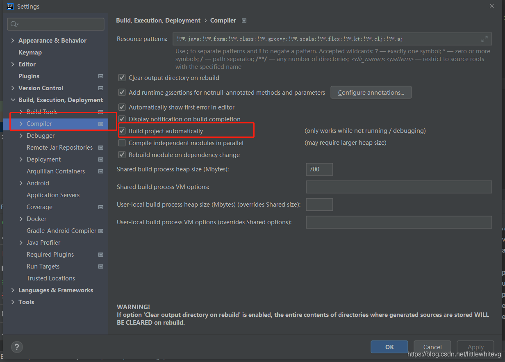Viewport: 505px width, 362px height.
Task: Expand the Debugger node arrow
Action: pos(21,136)
